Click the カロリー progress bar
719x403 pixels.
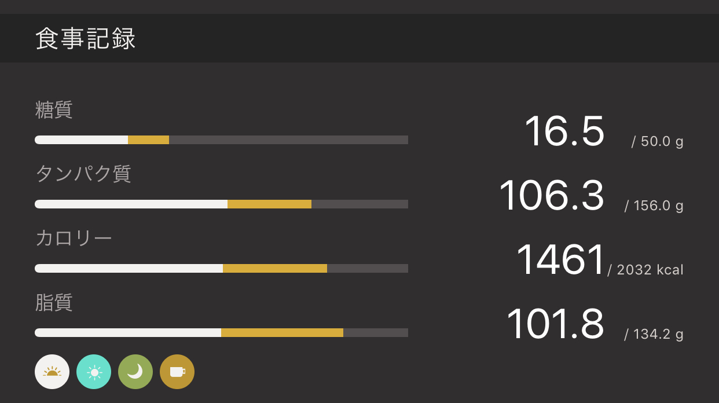tap(221, 268)
